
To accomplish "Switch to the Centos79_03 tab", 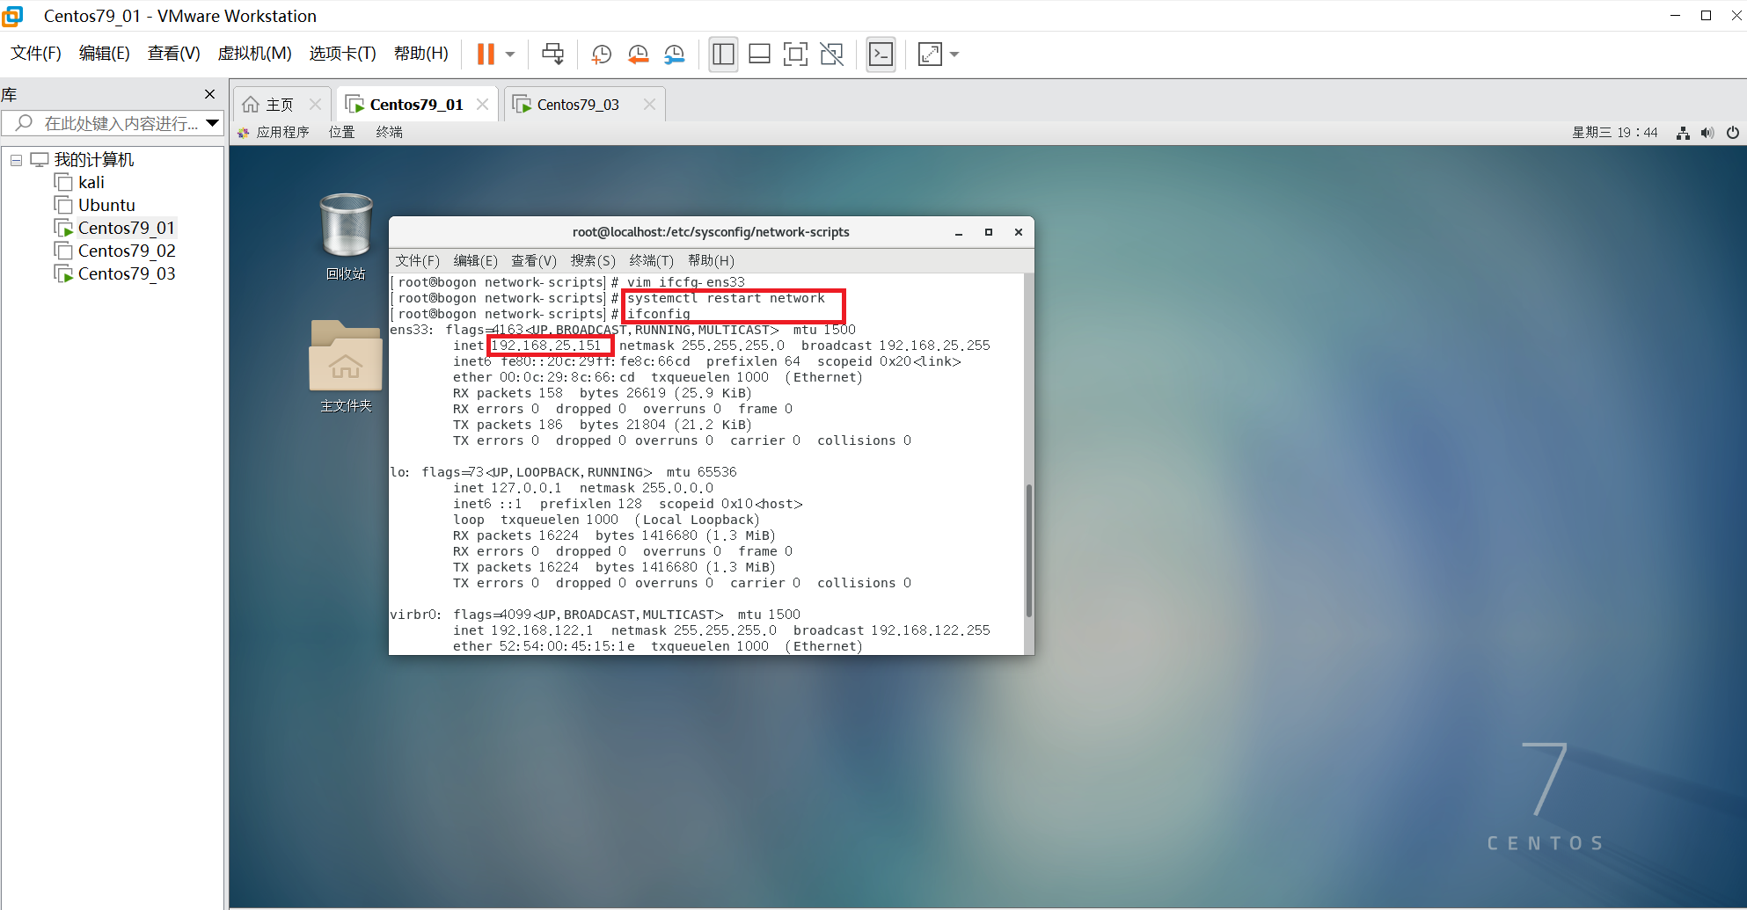I will click(x=578, y=105).
